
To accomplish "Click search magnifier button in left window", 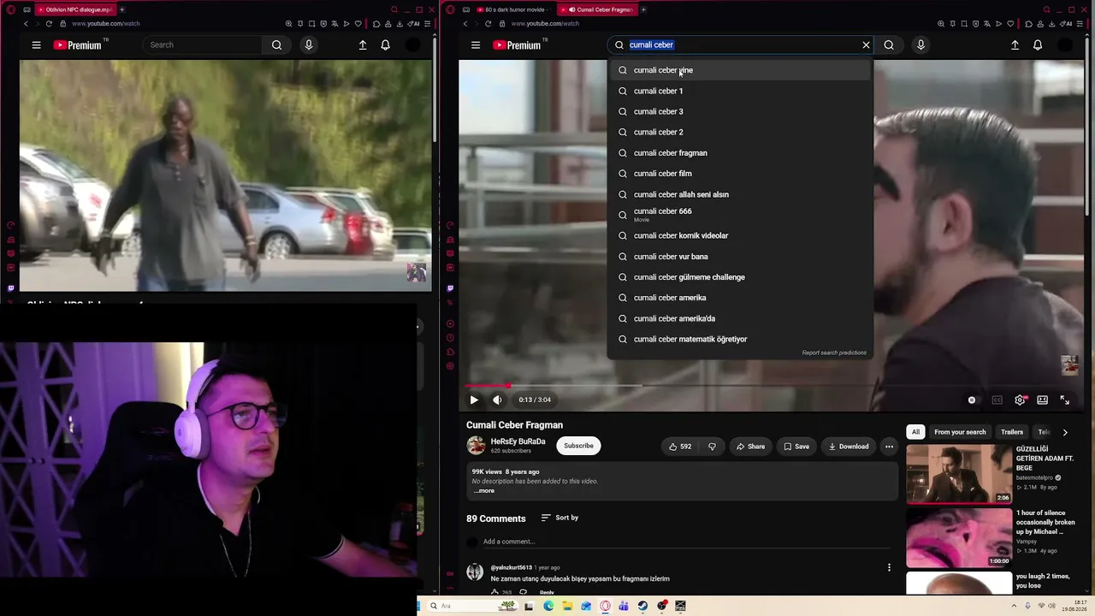I will (x=276, y=45).
